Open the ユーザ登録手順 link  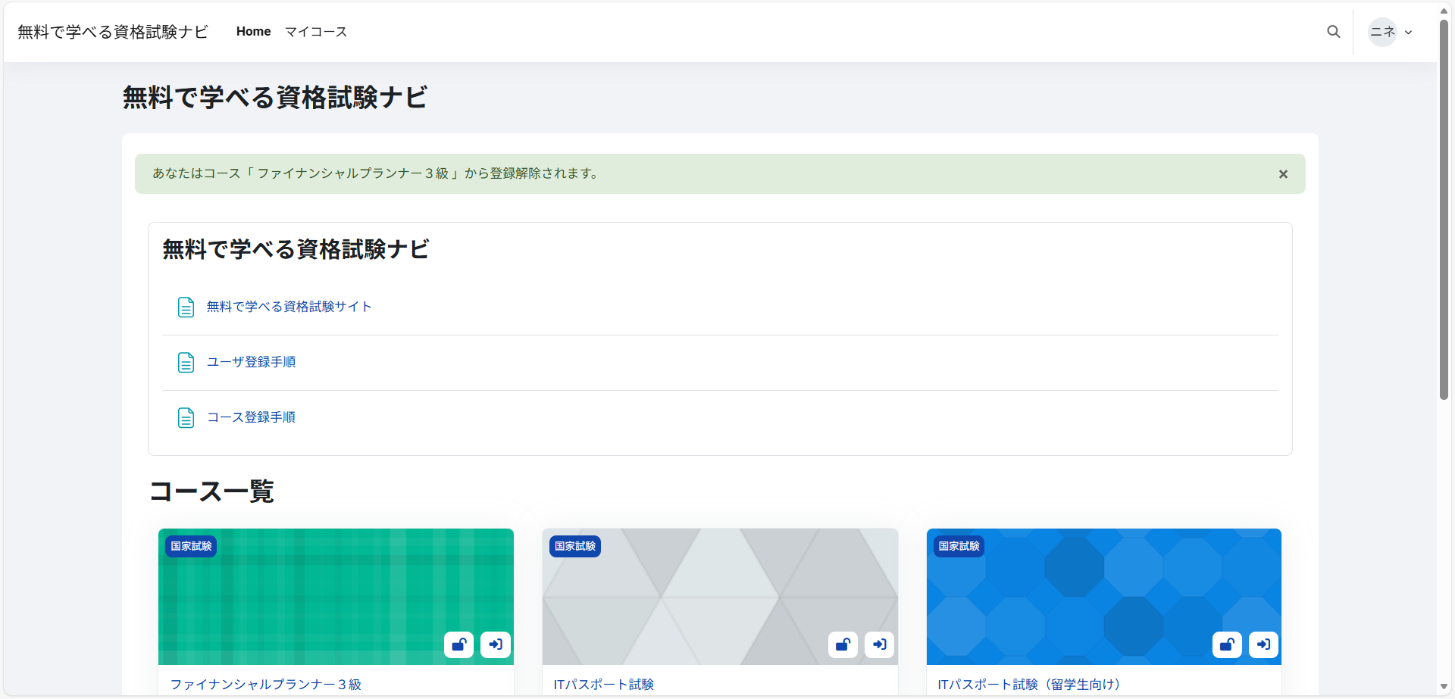click(x=251, y=362)
